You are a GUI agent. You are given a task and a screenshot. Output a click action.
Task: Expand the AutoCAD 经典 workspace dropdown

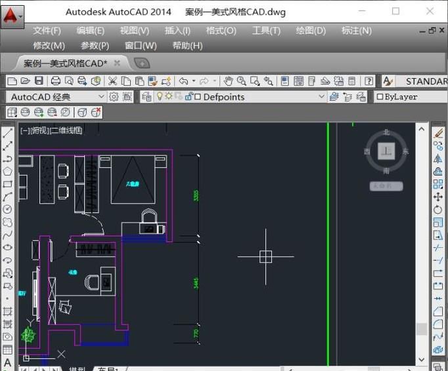tap(101, 97)
